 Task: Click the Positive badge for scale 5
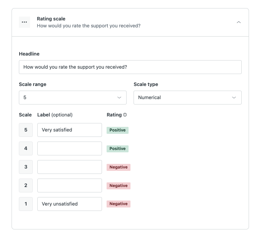pyautogui.click(x=117, y=130)
